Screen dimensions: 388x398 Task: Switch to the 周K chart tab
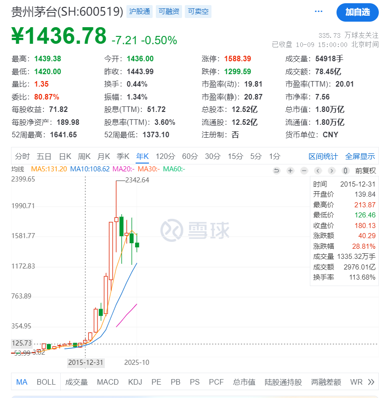click(84, 156)
